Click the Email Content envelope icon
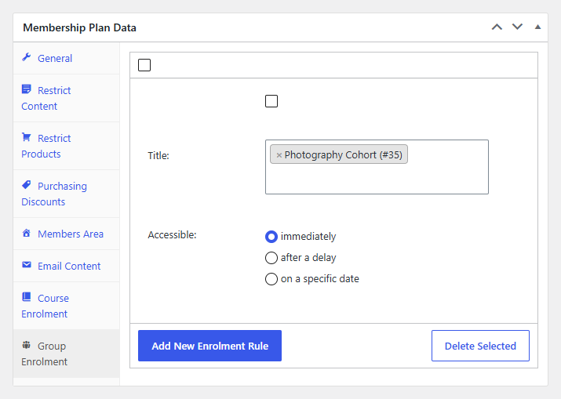 pyautogui.click(x=27, y=265)
